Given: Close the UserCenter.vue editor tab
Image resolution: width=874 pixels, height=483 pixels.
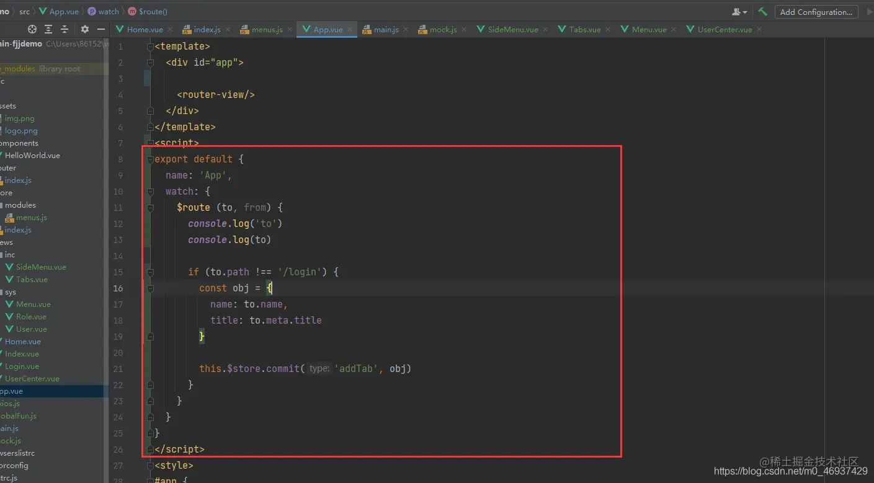Looking at the screenshot, I should click(x=759, y=29).
